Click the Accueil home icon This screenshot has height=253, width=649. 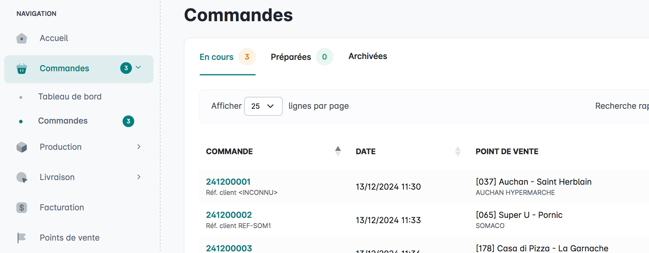22,38
